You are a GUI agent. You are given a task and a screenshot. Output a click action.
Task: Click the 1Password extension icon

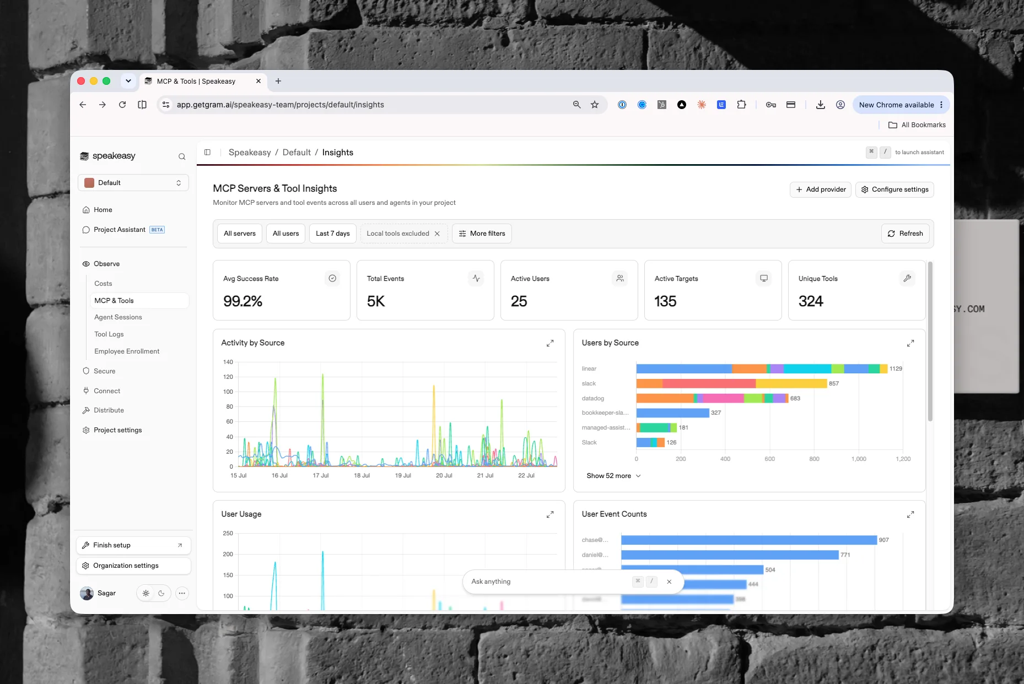click(x=622, y=105)
